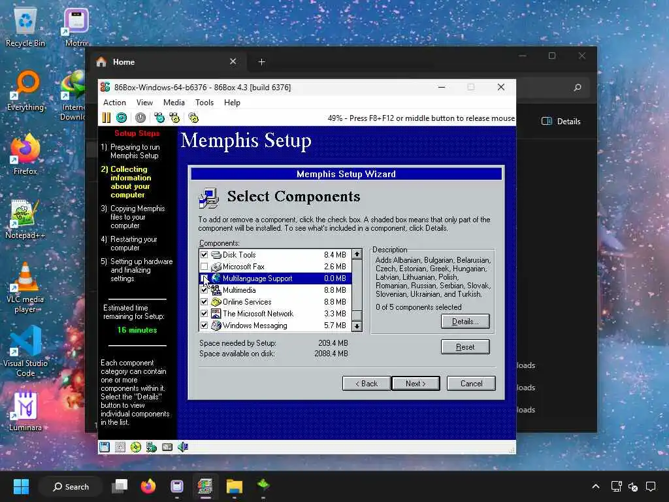Click the notification center tray icon
Viewport: 669px width, 502px height.
[x=651, y=486]
